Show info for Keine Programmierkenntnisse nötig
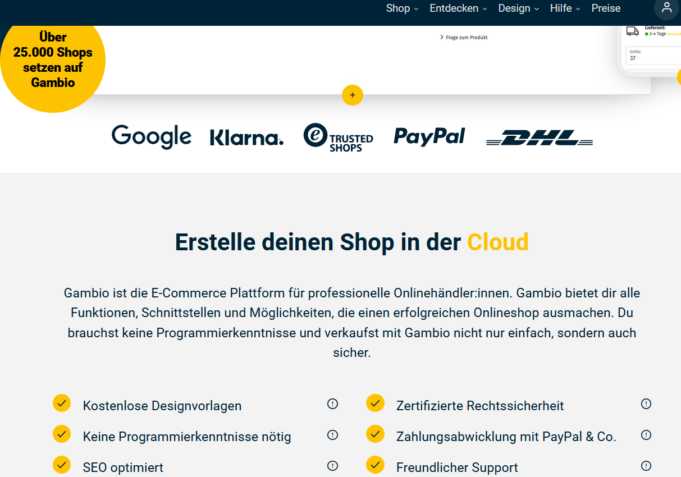Image resolution: width=681 pixels, height=477 pixels. coord(332,435)
